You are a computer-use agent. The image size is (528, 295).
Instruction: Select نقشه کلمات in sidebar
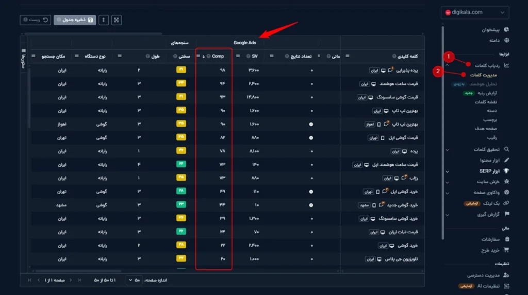click(486, 101)
